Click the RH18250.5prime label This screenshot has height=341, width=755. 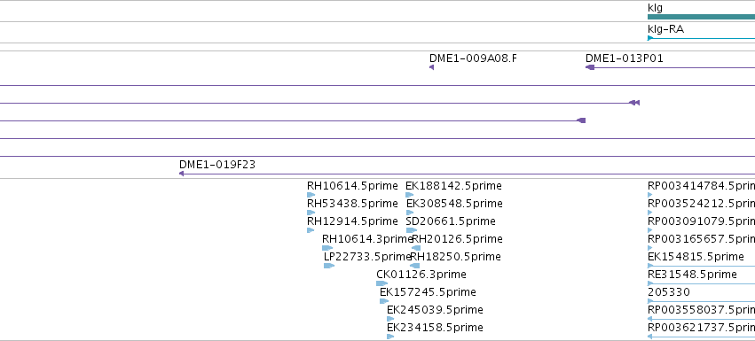(455, 256)
